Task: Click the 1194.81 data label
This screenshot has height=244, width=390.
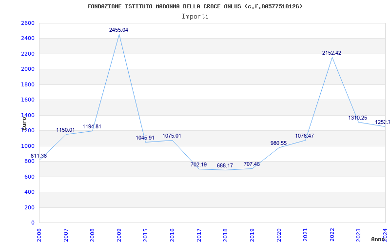Action: [92, 126]
